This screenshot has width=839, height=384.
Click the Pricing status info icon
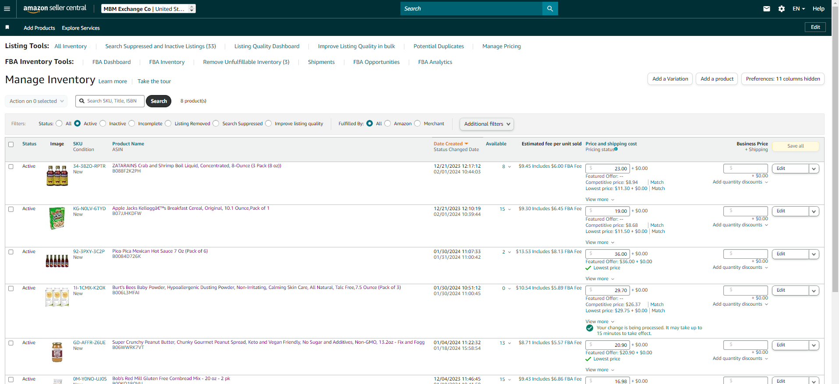click(x=616, y=149)
